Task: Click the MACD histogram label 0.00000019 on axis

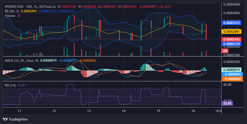Action: tap(231, 70)
